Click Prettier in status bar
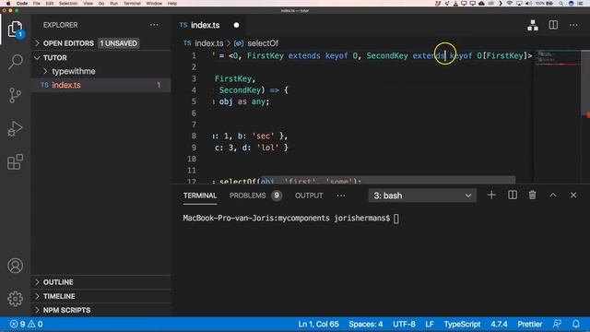The width and height of the screenshot is (590, 332). 530,324
